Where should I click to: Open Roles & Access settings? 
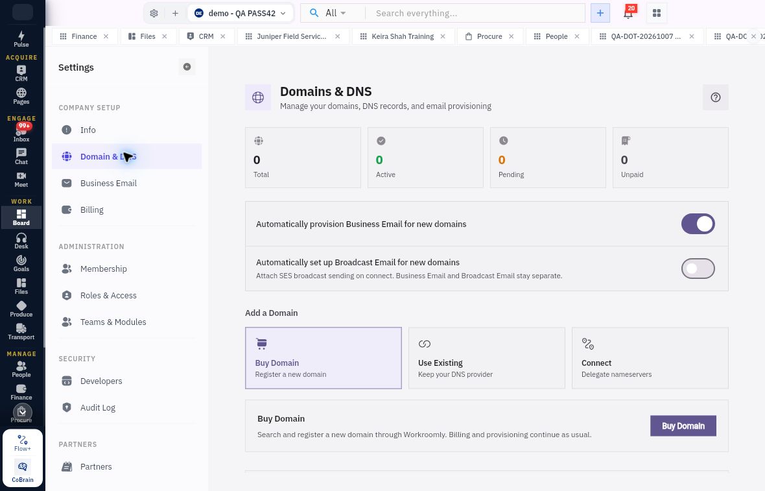[x=126, y=295]
